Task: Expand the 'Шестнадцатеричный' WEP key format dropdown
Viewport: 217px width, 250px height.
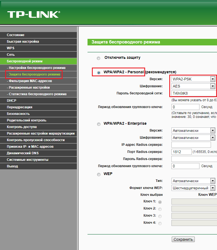Action: pyautogui.click(x=193, y=188)
